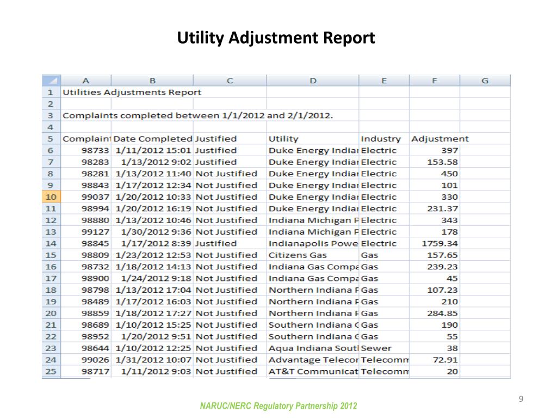Select column E header
Viewport: 557px width, 418px height.
coord(384,81)
